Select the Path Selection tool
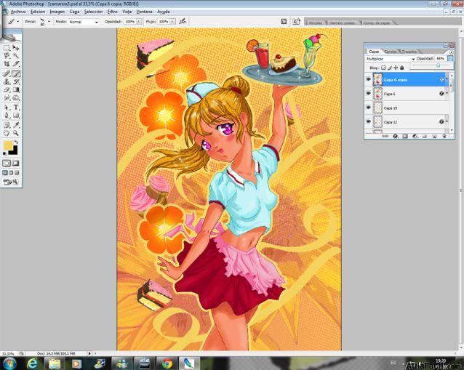Image resolution: width=464 pixels, height=370 pixels. coord(7,108)
